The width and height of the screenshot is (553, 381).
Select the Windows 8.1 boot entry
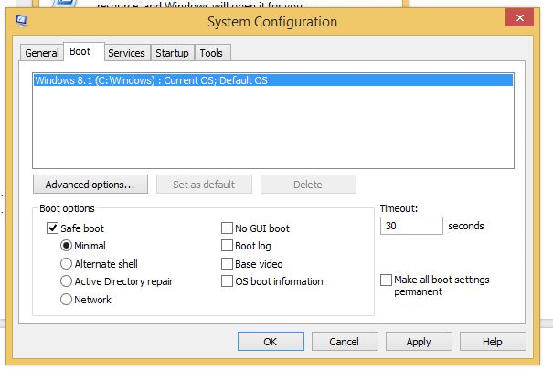[273, 80]
